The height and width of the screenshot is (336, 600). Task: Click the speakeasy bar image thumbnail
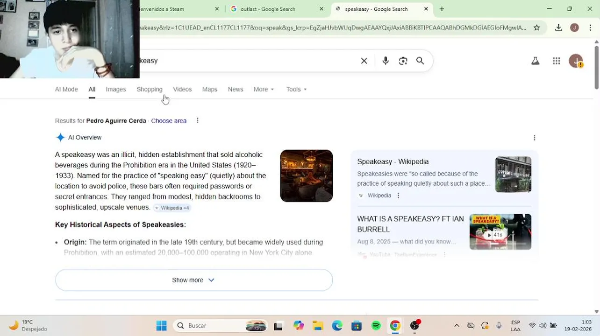[x=307, y=176]
